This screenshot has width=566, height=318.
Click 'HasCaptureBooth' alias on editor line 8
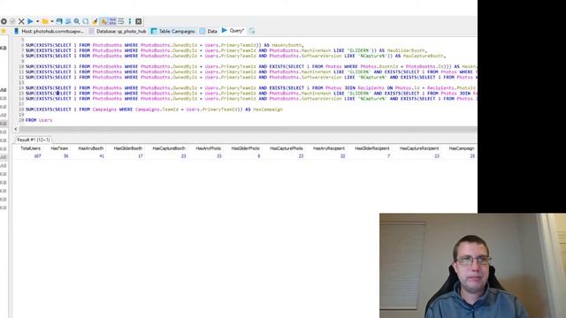pos(424,56)
